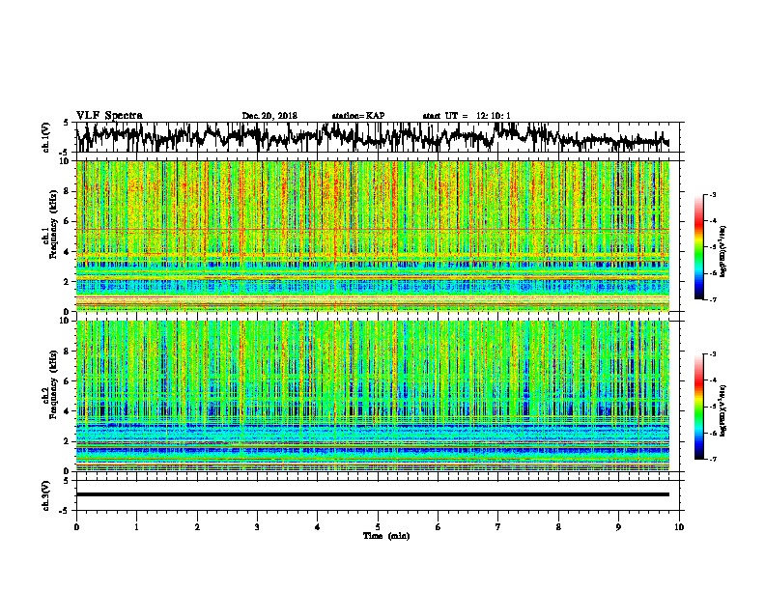This screenshot has height=591, width=765.
Task: Select the "Time (min)" x-axis label
Action: [386, 536]
